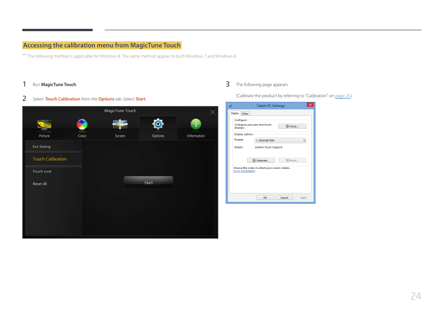Open the Screen tab icon
Viewport: 444px width, 314px height.
(120, 128)
